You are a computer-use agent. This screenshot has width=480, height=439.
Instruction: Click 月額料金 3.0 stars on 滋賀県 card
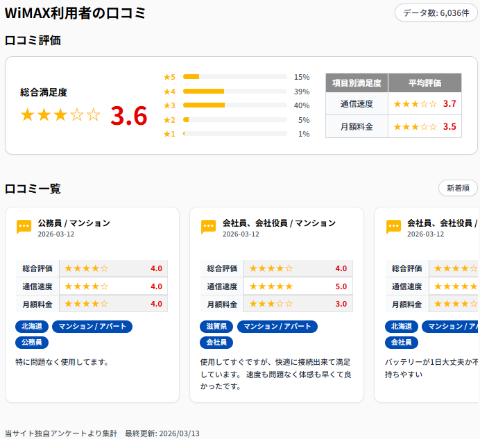click(271, 304)
